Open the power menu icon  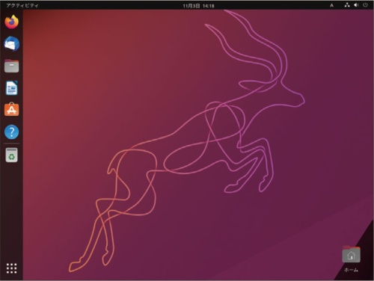tap(365, 5)
